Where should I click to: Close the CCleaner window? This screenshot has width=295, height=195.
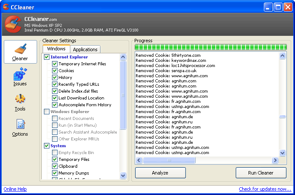click(288, 7)
